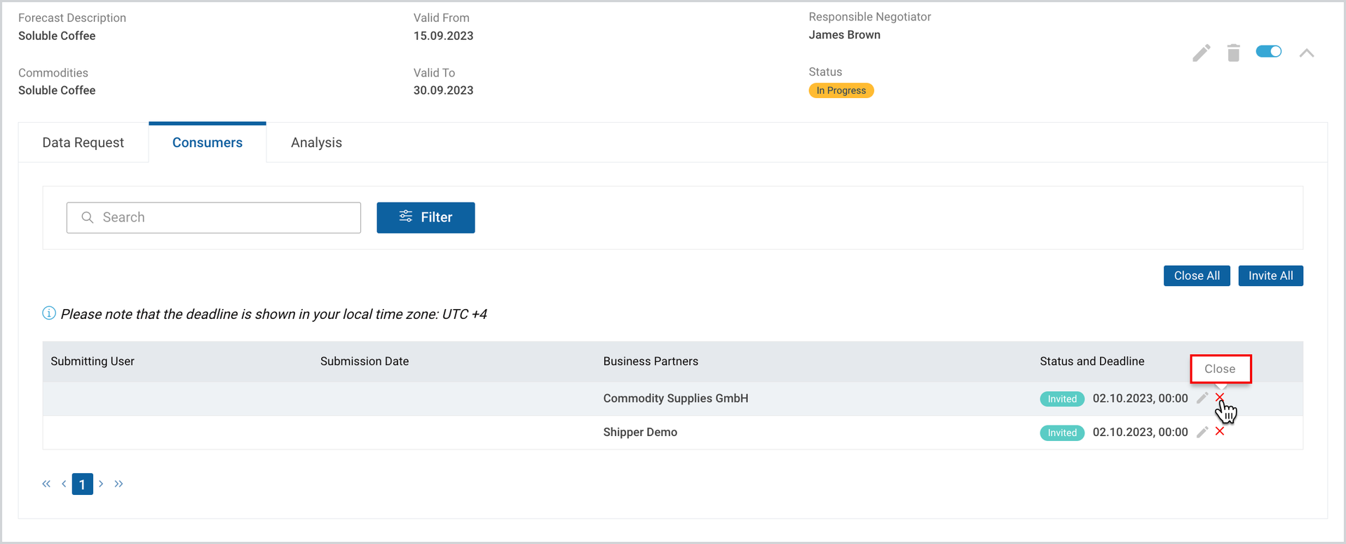This screenshot has width=1346, height=544.
Task: Edit deadline for Commodity Supplies GmbH
Action: click(x=1202, y=398)
